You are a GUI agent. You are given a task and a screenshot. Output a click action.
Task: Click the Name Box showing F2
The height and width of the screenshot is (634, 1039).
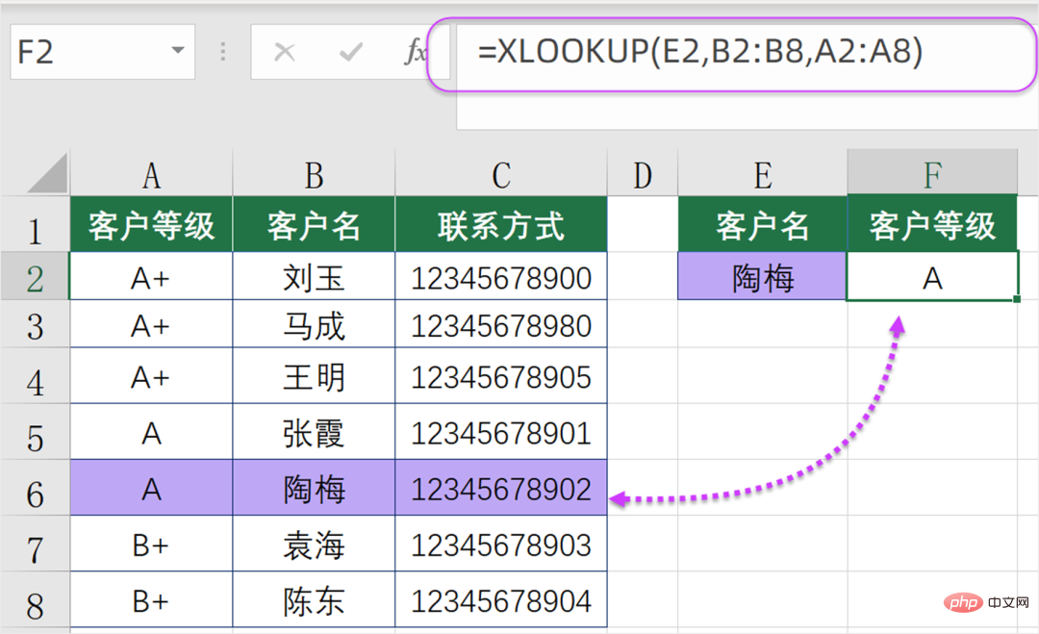(x=103, y=52)
